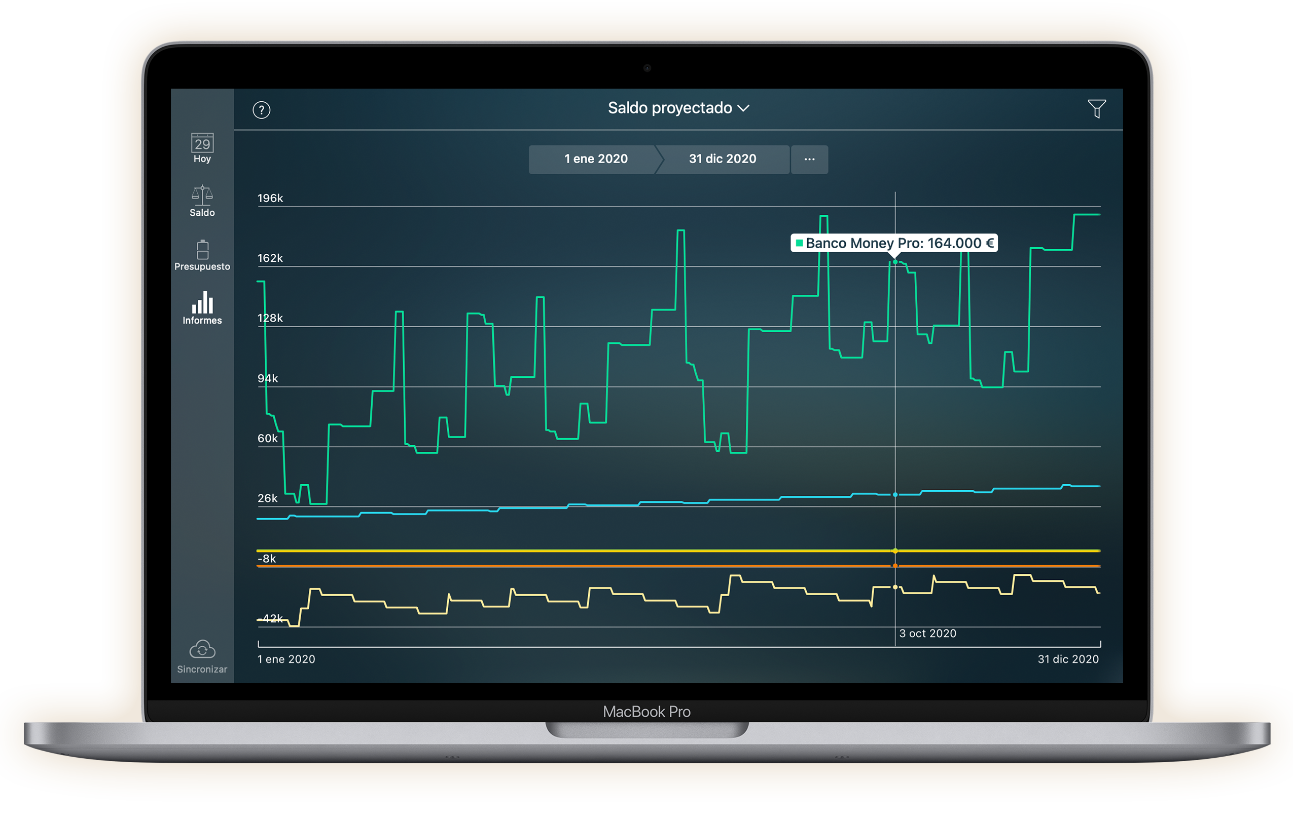Click the green data point on the cursor line
Viewport: 1293px width, 821px height.
point(895,262)
